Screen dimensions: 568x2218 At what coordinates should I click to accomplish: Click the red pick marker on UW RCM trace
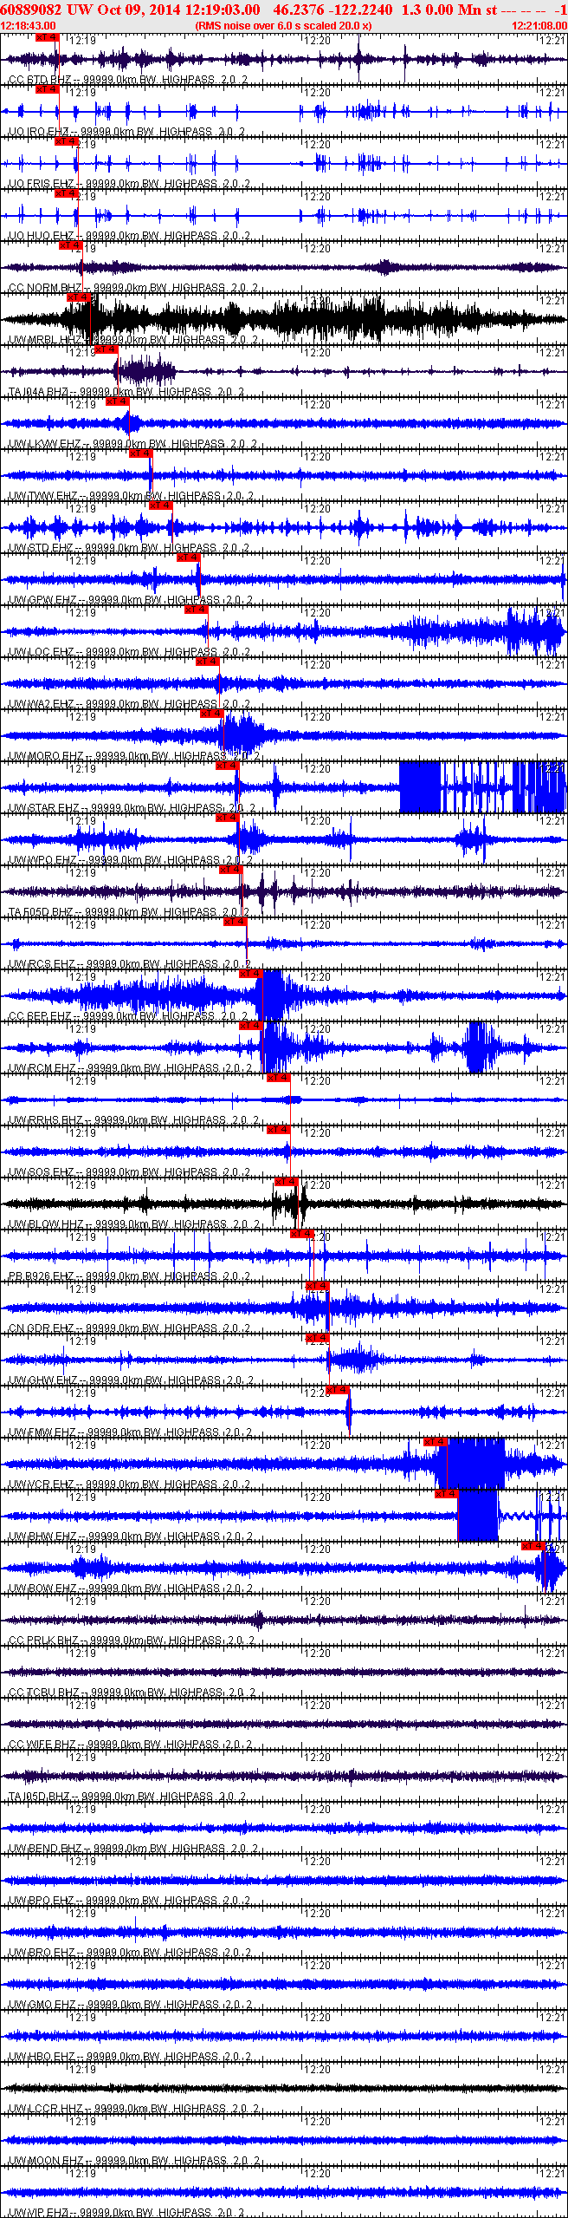click(x=250, y=1026)
